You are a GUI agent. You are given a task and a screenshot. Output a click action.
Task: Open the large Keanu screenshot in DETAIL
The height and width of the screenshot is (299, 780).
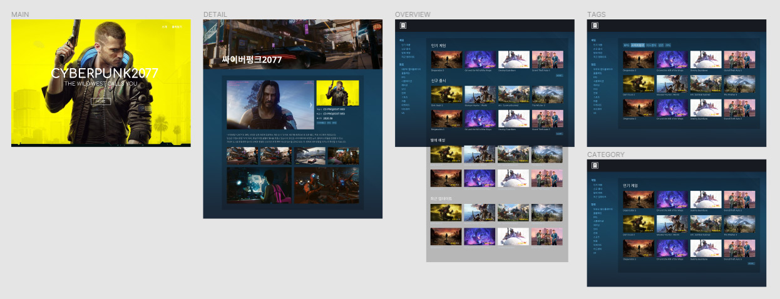270,105
